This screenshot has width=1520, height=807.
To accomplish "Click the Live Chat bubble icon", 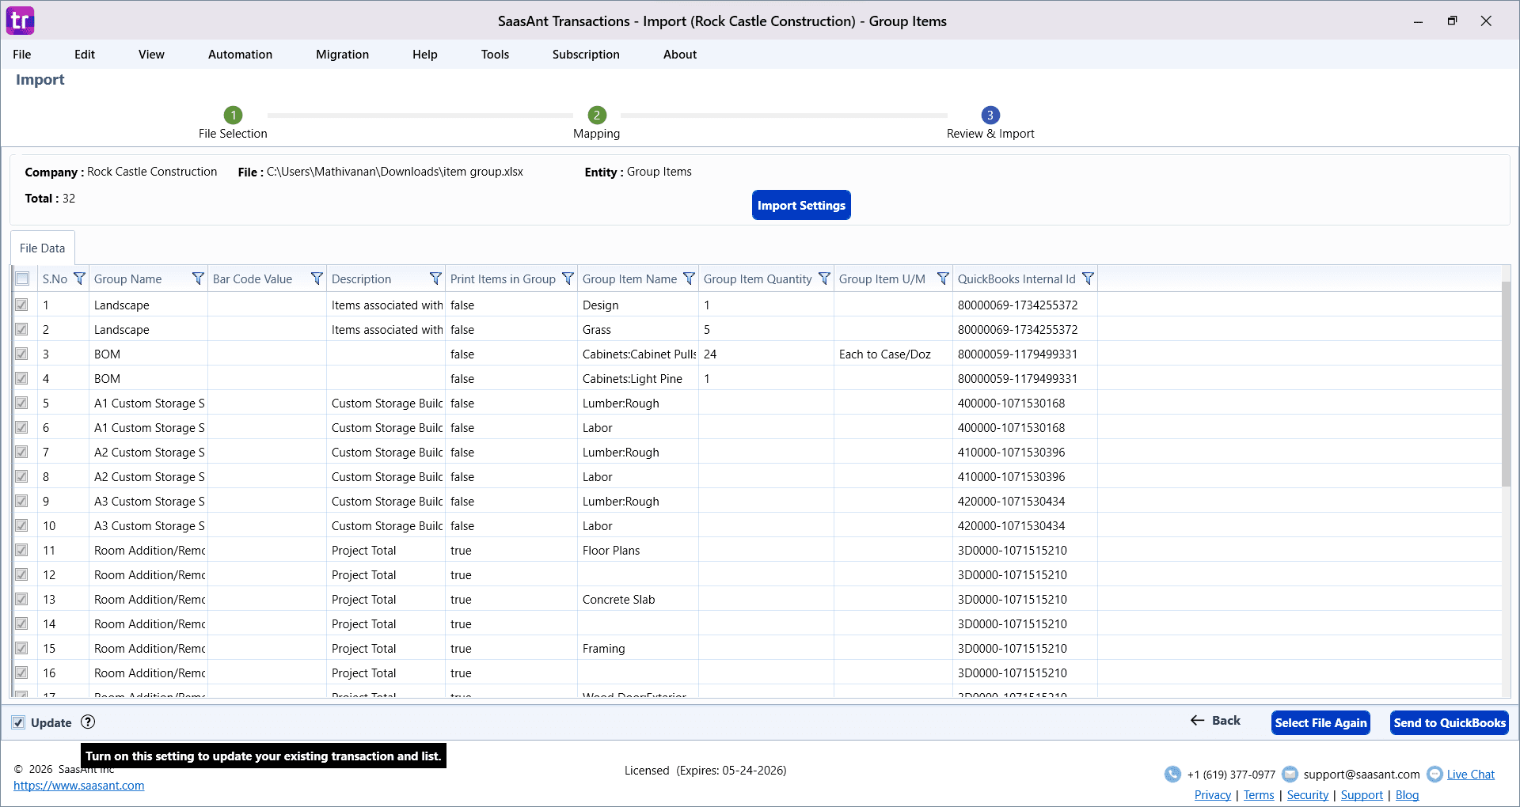I will pyautogui.click(x=1434, y=775).
